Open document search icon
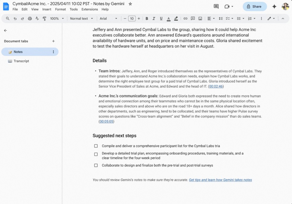This screenshot has height=204, width=292. pyautogui.click(x=7, y=18)
